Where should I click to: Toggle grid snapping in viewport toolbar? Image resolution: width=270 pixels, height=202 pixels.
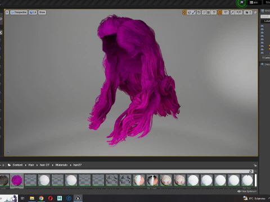(x=208, y=12)
